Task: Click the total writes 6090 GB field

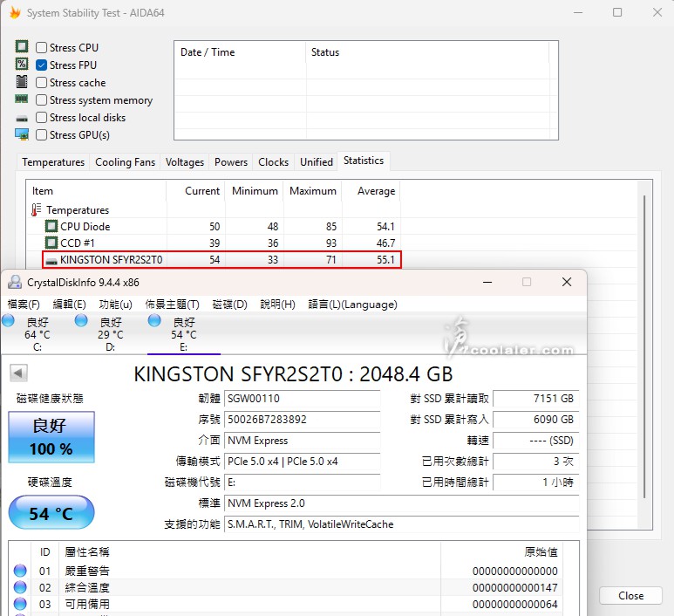Action: pyautogui.click(x=535, y=420)
